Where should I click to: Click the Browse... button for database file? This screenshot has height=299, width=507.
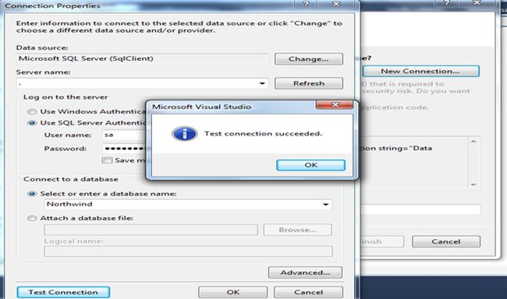[297, 230]
